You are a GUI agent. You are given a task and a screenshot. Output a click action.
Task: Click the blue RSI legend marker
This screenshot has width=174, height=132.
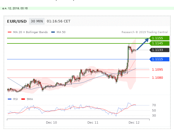tap(10, 99)
